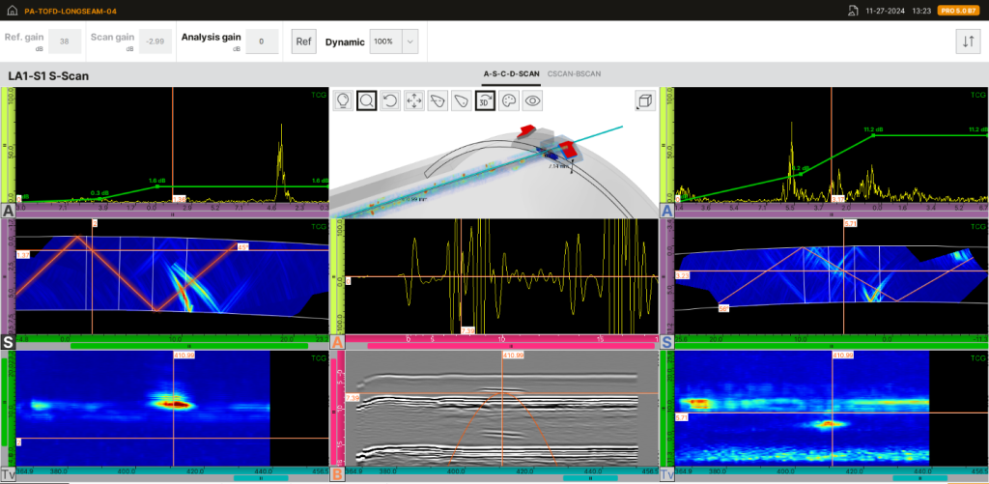
Task: Click the PRO 5.0 B7 badge
Action: (958, 10)
